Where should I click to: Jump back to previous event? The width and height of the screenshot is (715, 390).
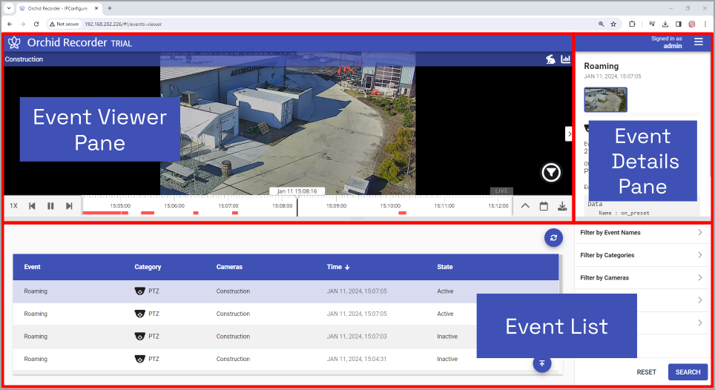pyautogui.click(x=32, y=206)
